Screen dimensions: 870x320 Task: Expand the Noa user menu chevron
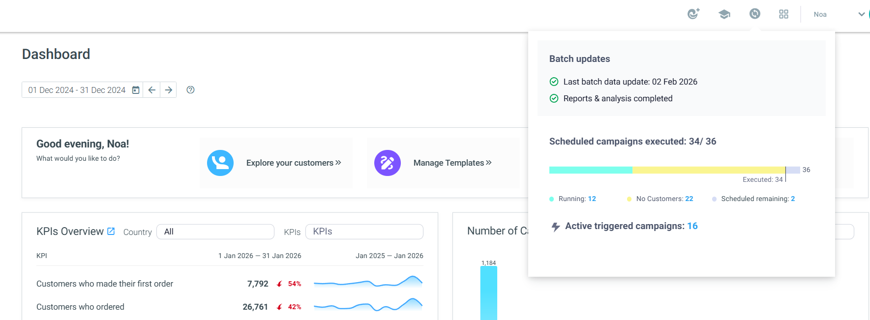861,14
